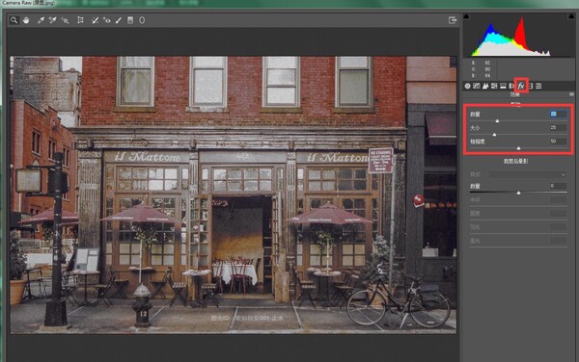
Task: Select the Zoom magnifier tool
Action: click(14, 20)
